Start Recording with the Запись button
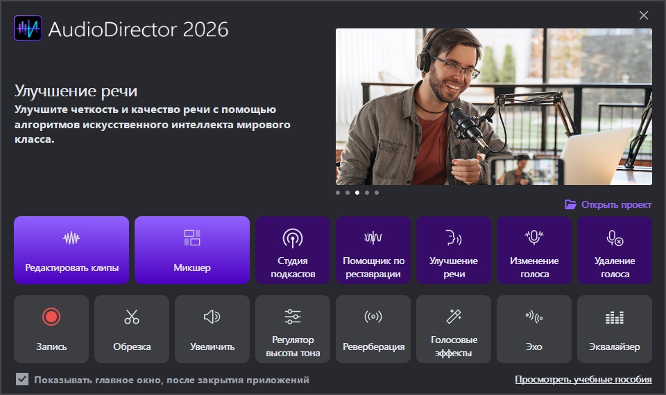 pos(51,329)
